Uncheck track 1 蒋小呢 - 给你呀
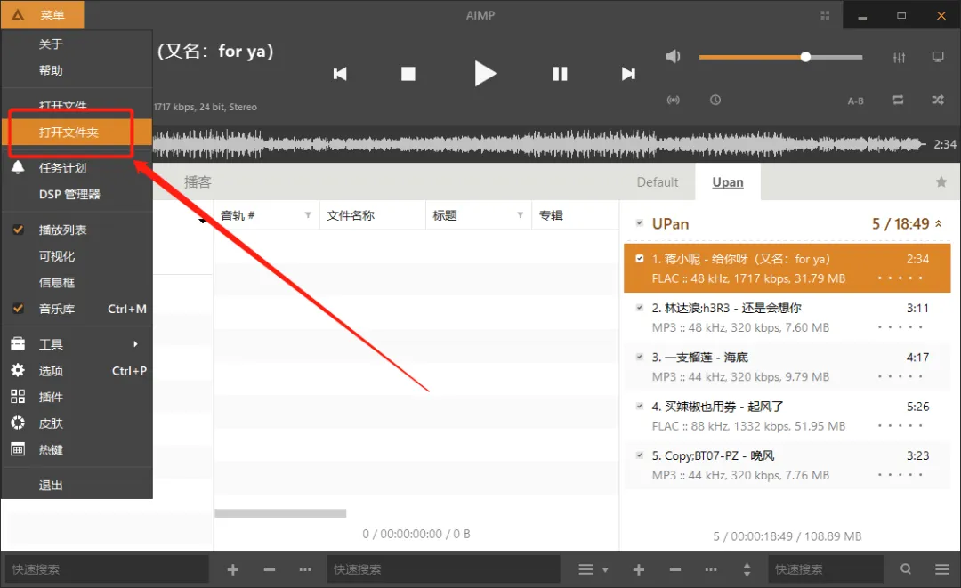961x588 pixels. coord(640,259)
